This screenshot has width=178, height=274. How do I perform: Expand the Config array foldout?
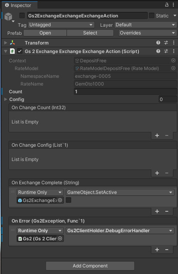pyautogui.click(x=5, y=99)
